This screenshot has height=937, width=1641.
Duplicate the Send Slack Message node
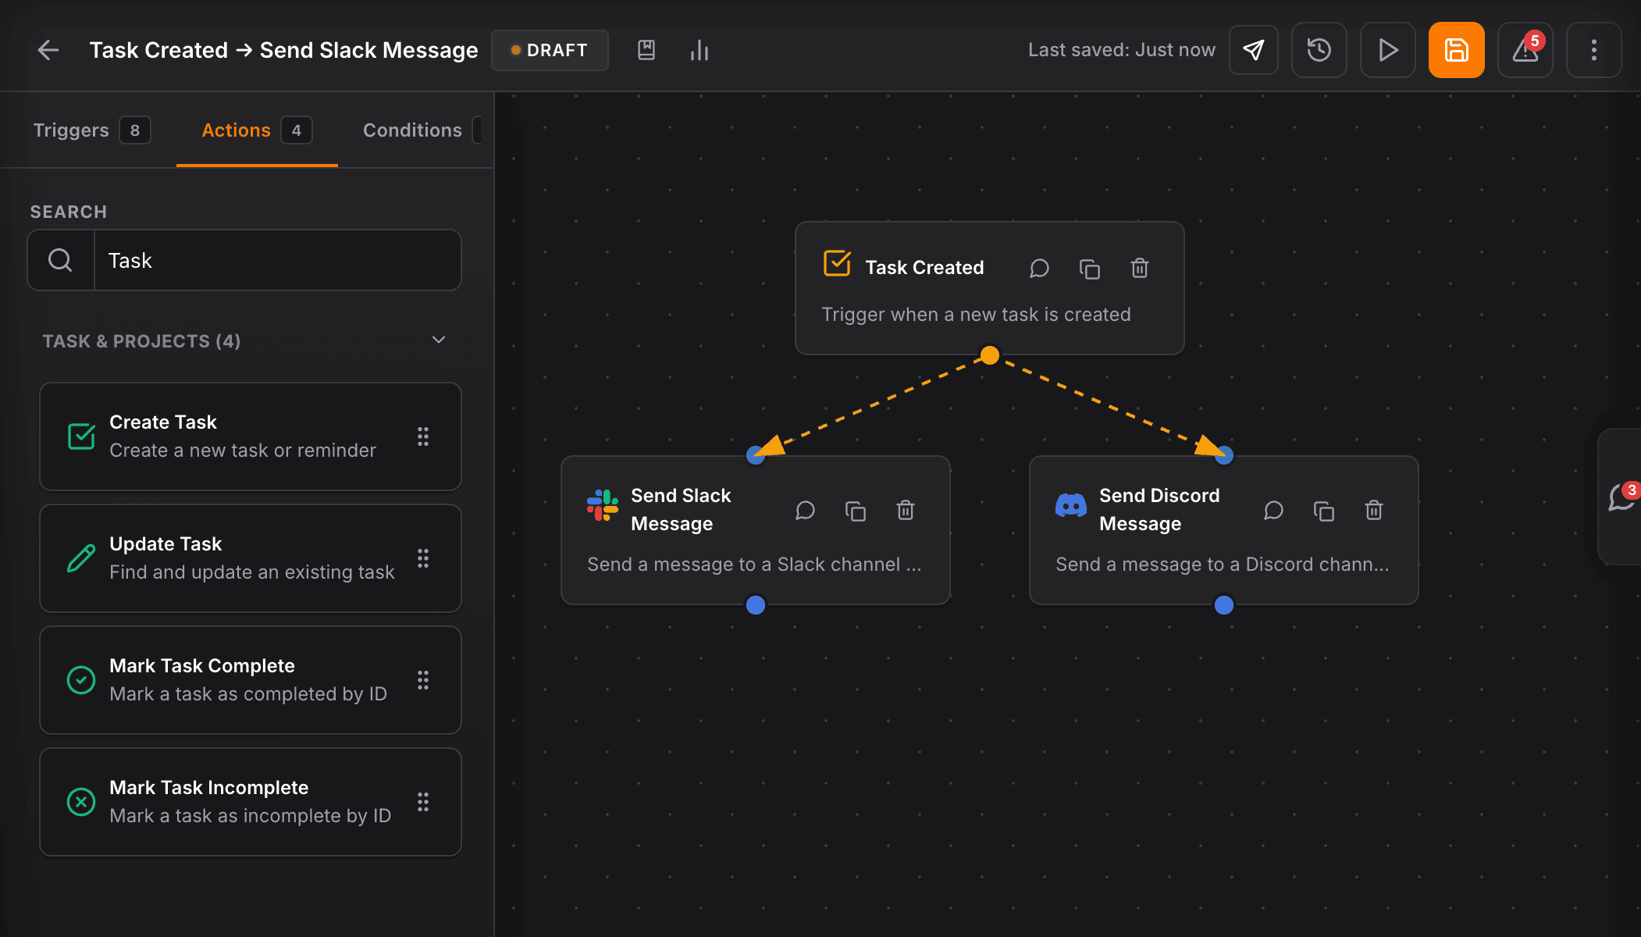click(855, 511)
